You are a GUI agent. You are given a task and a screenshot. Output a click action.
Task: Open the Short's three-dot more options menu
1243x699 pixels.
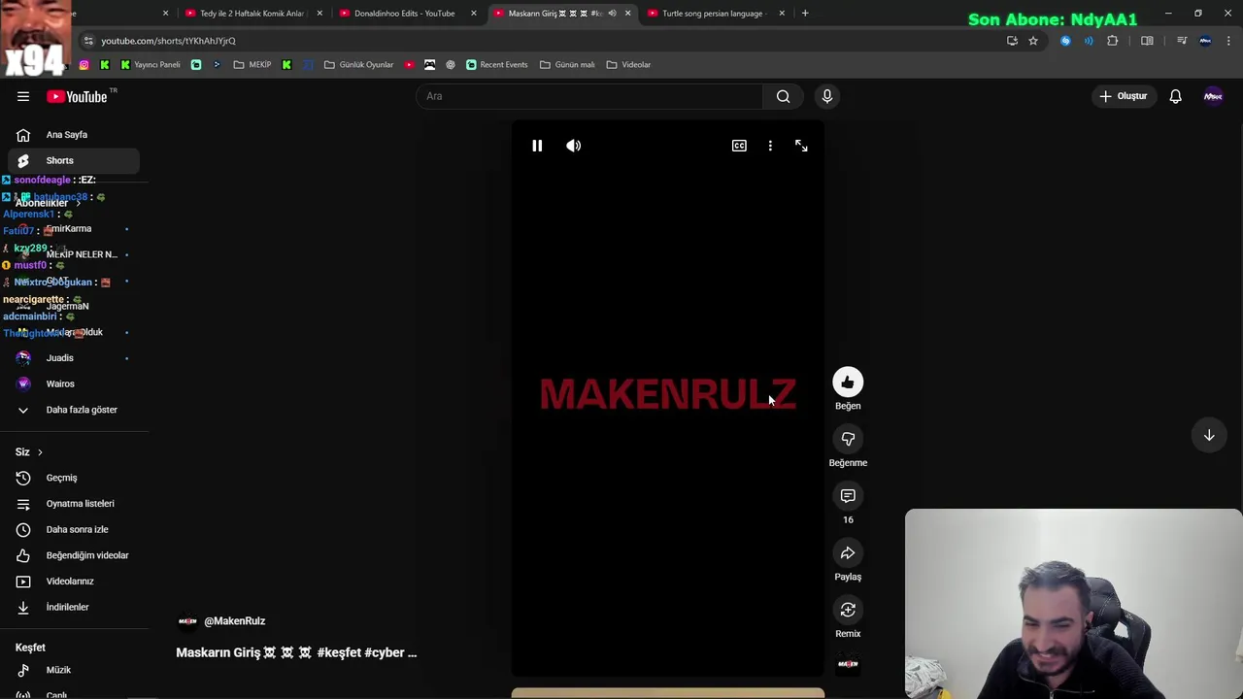(x=770, y=146)
